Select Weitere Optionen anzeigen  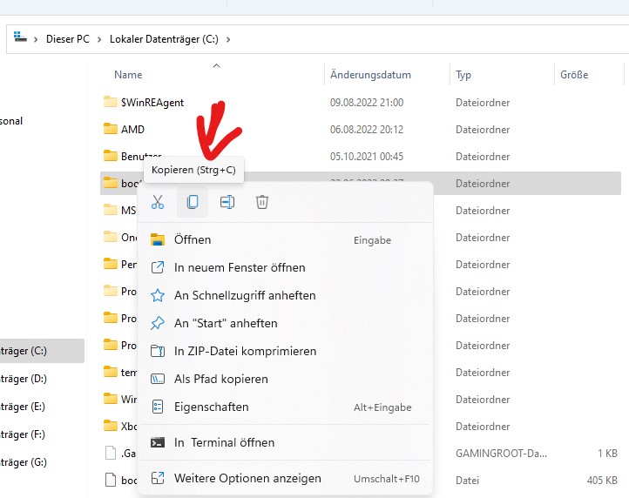tap(285, 478)
